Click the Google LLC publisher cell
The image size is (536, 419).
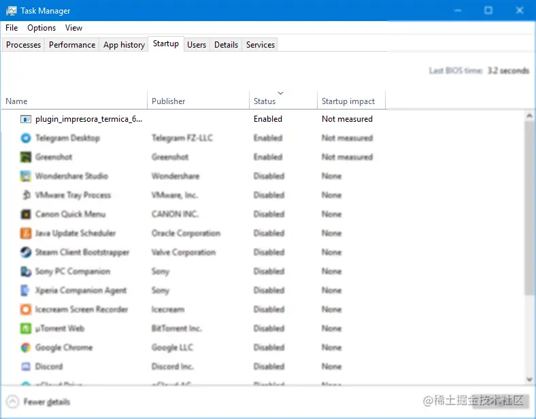pyautogui.click(x=172, y=348)
